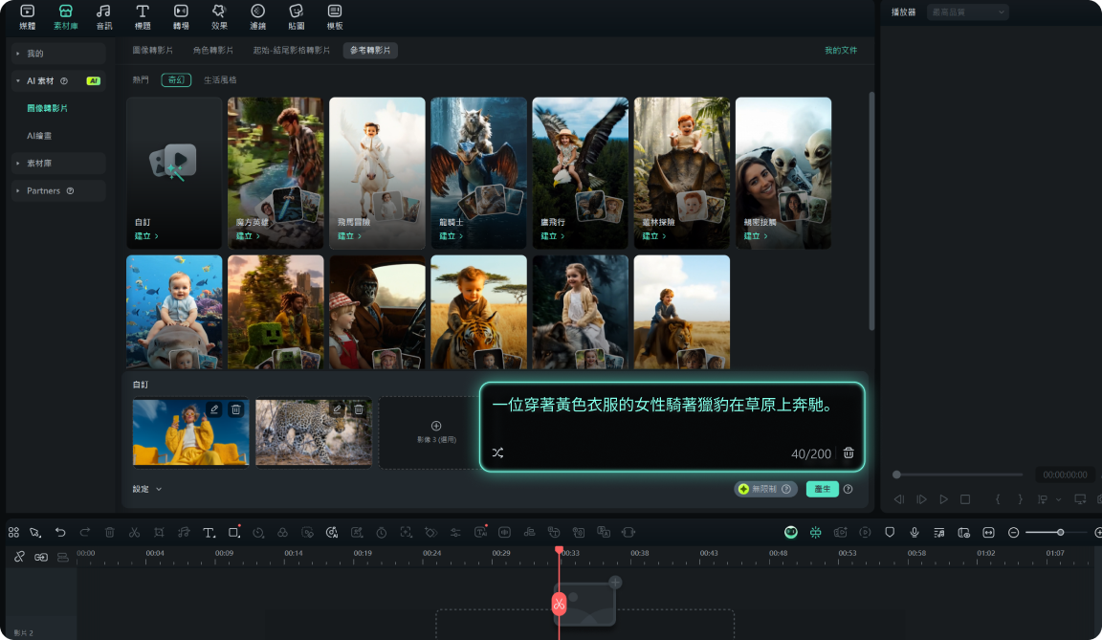Select 圖像轉影片 in the sidebar
Screen dimensions: 1102x640
point(47,108)
